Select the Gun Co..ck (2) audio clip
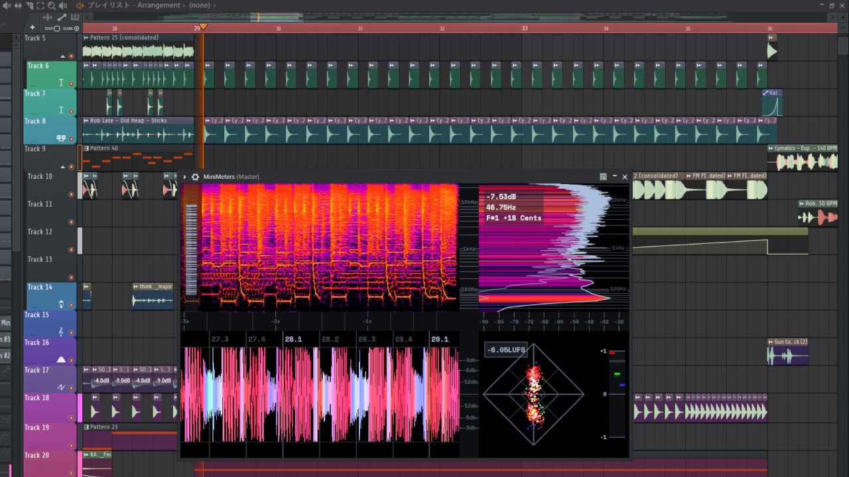Viewport: 849px width, 477px height. [x=787, y=352]
